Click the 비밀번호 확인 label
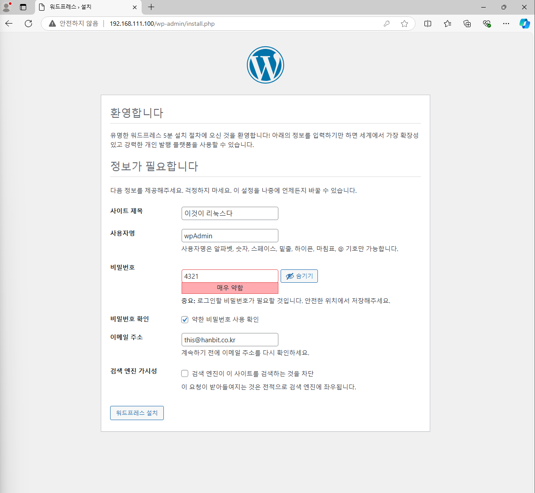 click(x=130, y=319)
